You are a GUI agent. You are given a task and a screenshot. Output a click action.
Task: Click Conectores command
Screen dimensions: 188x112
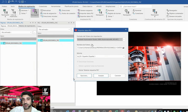coord(138,13)
